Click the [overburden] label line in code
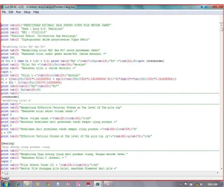This screenshot has width=224, height=187. (10, 97)
